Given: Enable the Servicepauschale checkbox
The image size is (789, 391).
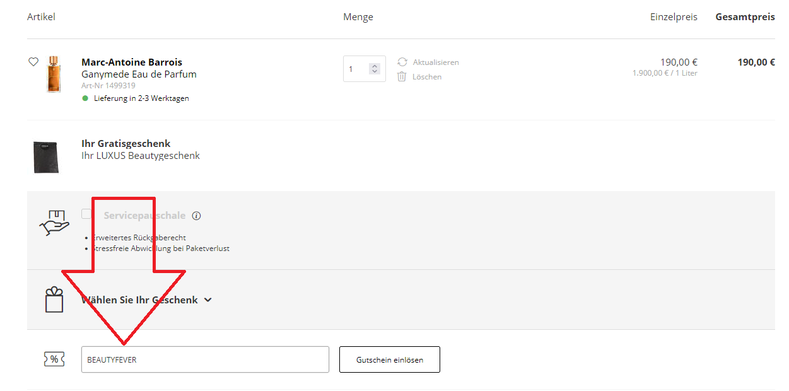Looking at the screenshot, I should 86,214.
